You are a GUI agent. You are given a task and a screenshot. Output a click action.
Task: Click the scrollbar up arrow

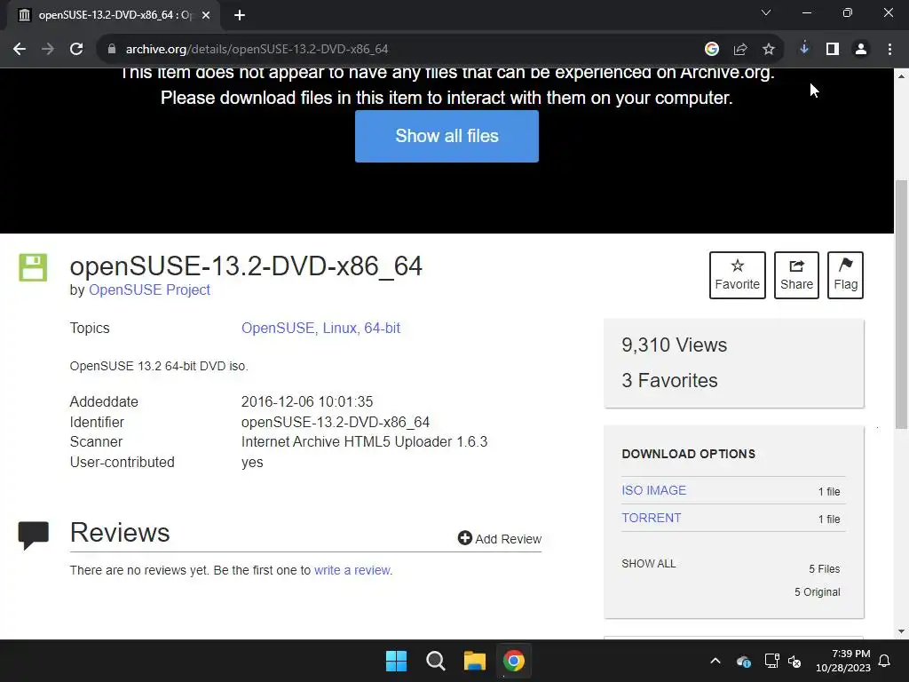(902, 76)
